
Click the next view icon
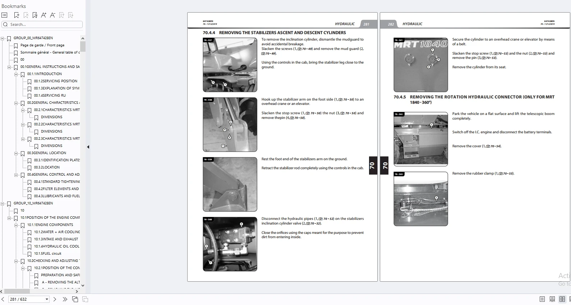coord(85,299)
